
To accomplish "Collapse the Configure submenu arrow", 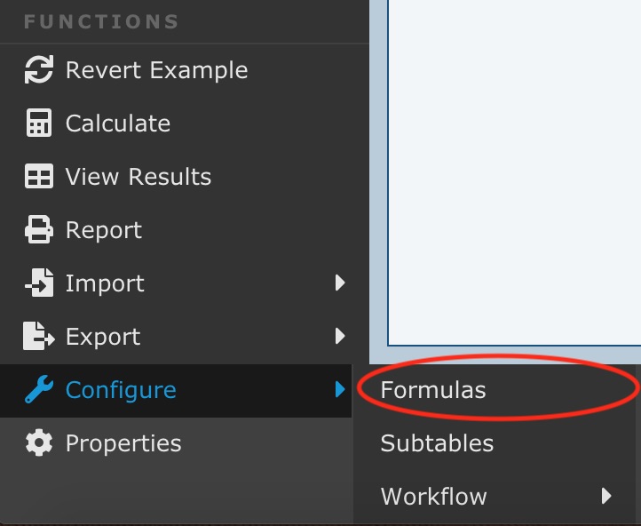I will (x=339, y=390).
